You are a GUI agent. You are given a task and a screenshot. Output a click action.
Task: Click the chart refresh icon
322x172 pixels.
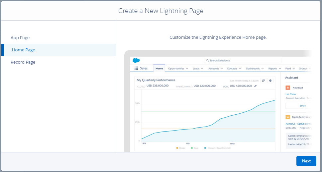[x=263, y=81]
